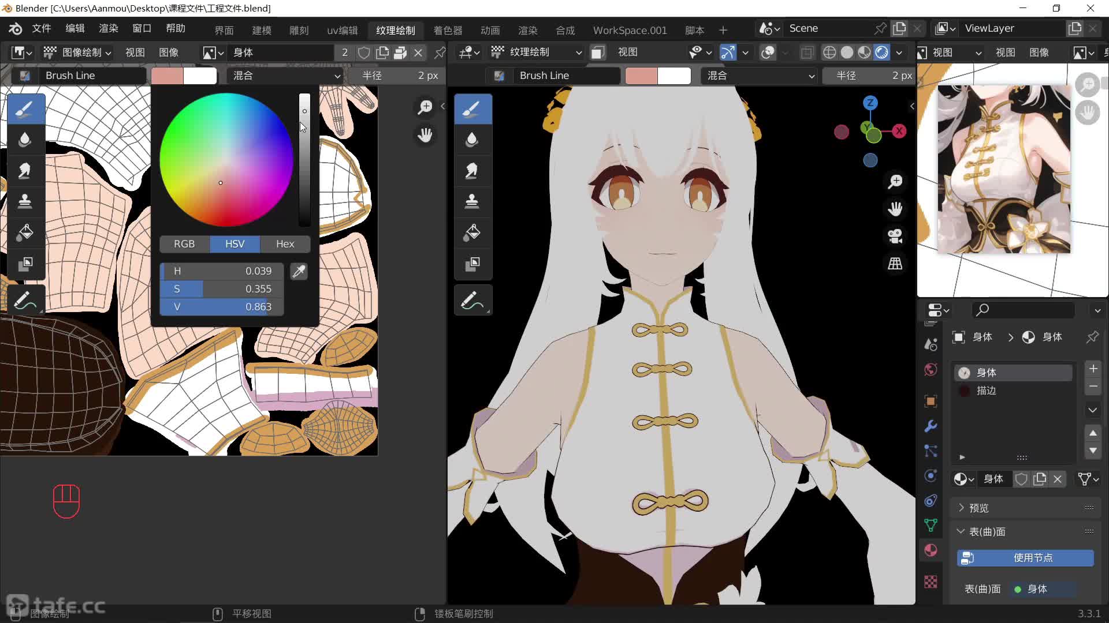Open the Material properties tab icon
The height and width of the screenshot is (623, 1109).
[x=931, y=550]
